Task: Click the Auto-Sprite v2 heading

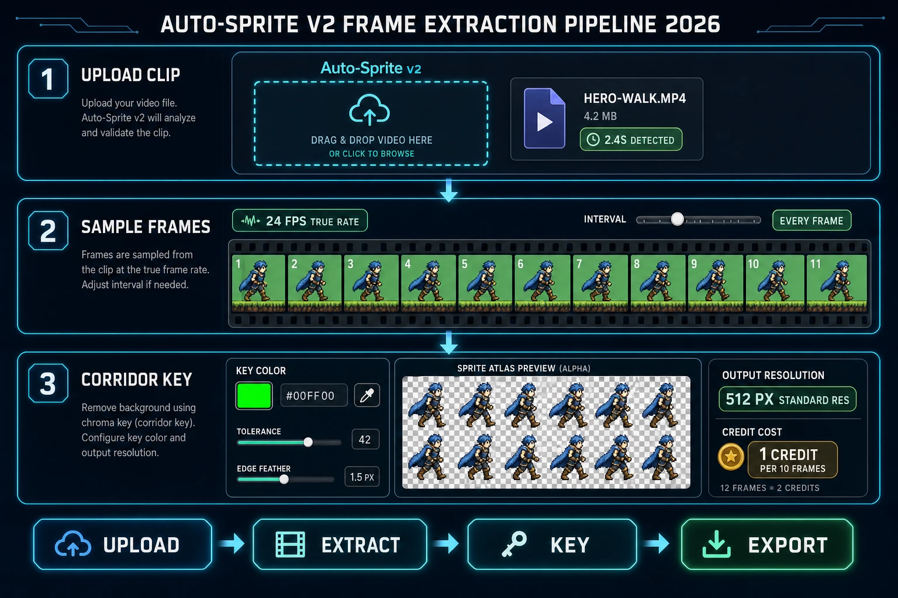Action: point(371,68)
